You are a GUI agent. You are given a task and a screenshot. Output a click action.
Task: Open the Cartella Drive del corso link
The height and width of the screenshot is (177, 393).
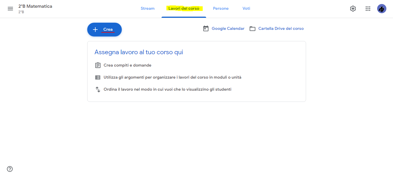[x=281, y=29]
